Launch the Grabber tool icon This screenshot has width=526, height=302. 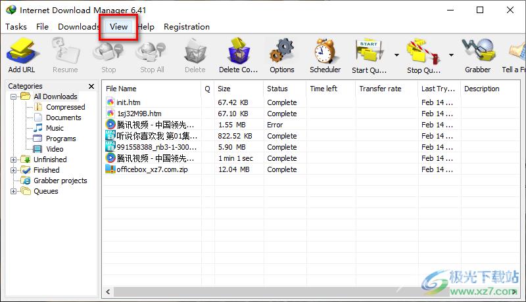[479, 51]
